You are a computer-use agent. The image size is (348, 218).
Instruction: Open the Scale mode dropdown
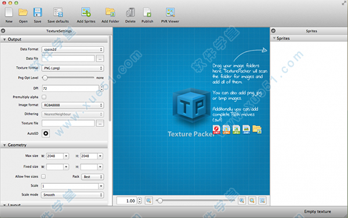coord(73,195)
